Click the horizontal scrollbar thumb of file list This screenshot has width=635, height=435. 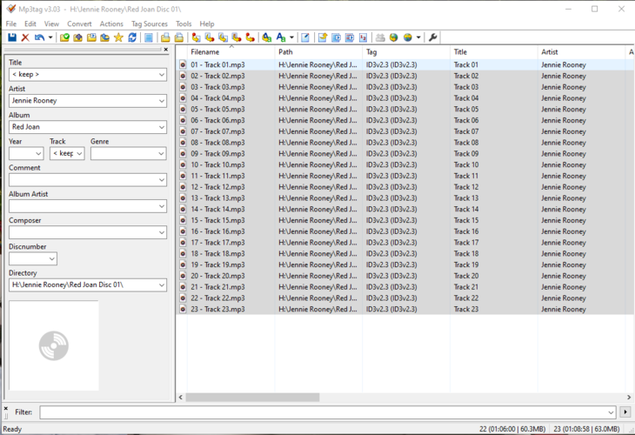tap(252, 398)
